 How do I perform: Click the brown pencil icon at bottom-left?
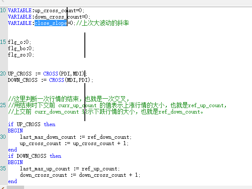click(x=3, y=188)
